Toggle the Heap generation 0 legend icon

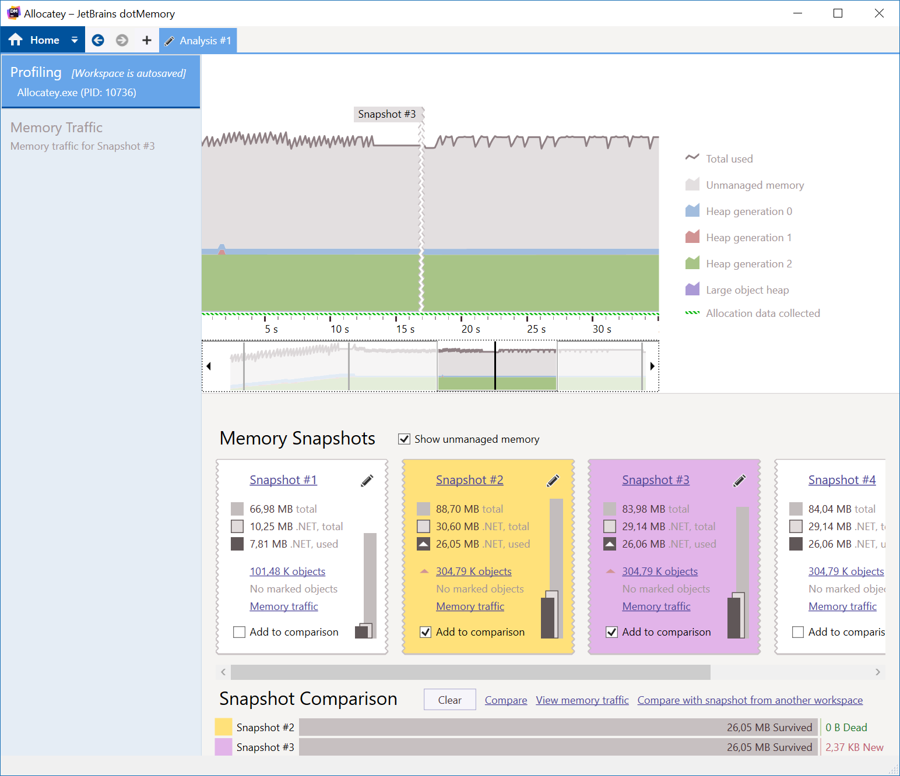692,211
